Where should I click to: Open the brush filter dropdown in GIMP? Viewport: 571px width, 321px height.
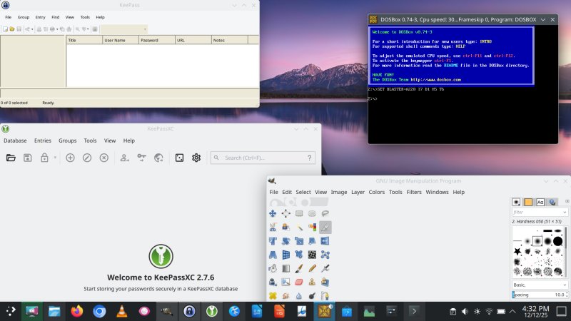pyautogui.click(x=565, y=212)
